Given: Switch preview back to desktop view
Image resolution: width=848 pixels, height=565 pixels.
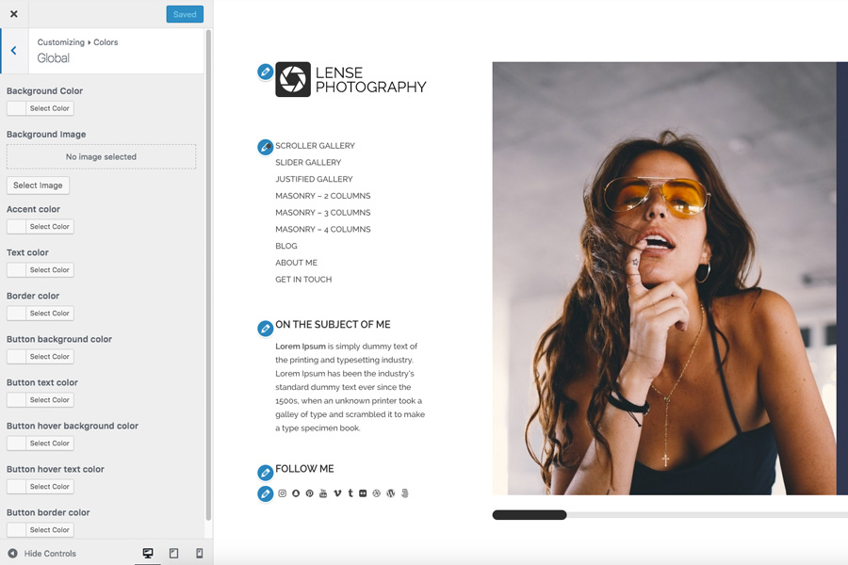Looking at the screenshot, I should pos(148,554).
